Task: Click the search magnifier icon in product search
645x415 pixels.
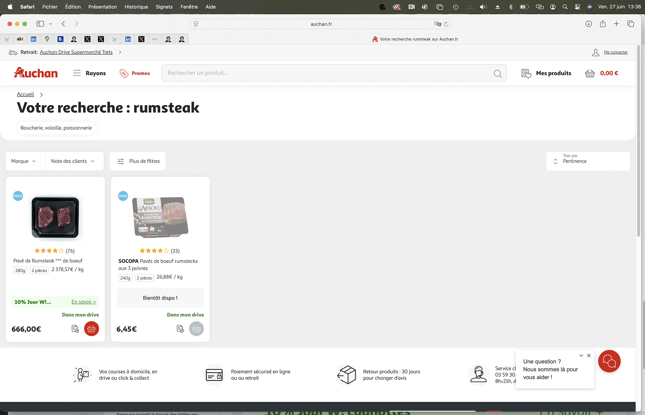Action: 497,73
